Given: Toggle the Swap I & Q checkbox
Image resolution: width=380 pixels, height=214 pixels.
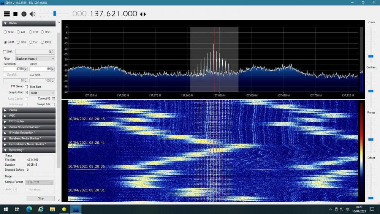Looking at the screenshot, I should point(53,105).
